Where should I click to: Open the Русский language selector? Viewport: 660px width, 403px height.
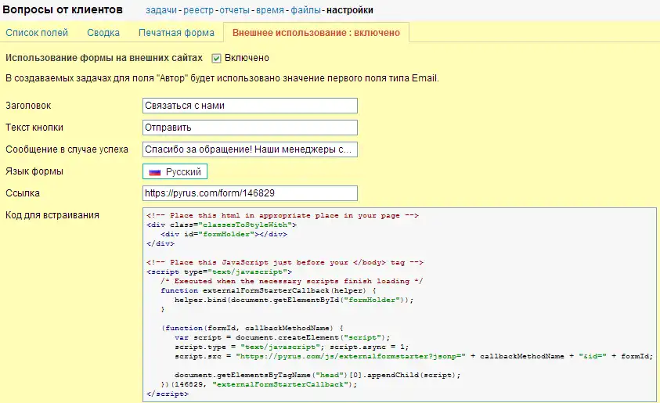click(175, 171)
